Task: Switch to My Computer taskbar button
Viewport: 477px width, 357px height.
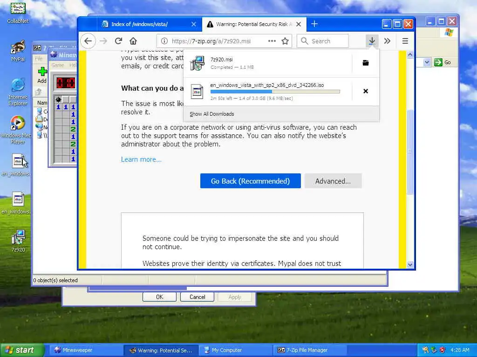Action: tap(236, 350)
